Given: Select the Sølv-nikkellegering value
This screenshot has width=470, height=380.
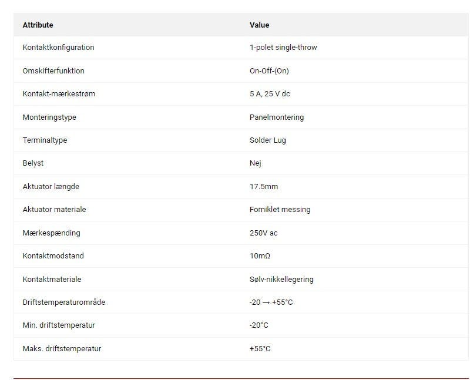Looking at the screenshot, I should pyautogui.click(x=281, y=280).
